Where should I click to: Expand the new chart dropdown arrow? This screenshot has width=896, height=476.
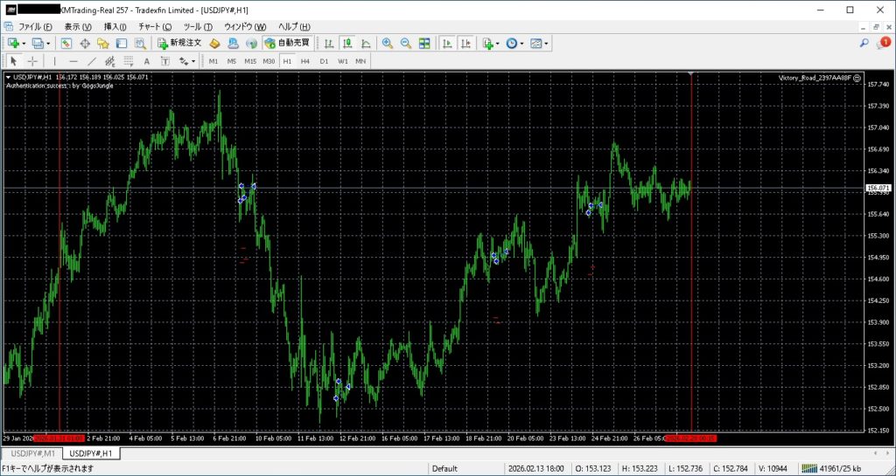pyautogui.click(x=25, y=43)
